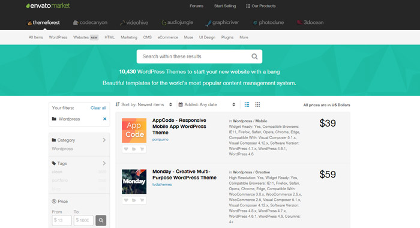The image size is (420, 228).
Task: Open the More menu in category bar
Action: (244, 37)
